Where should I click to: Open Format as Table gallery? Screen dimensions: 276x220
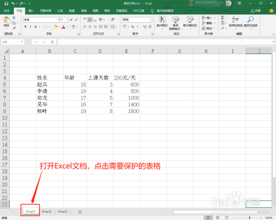[176, 23]
